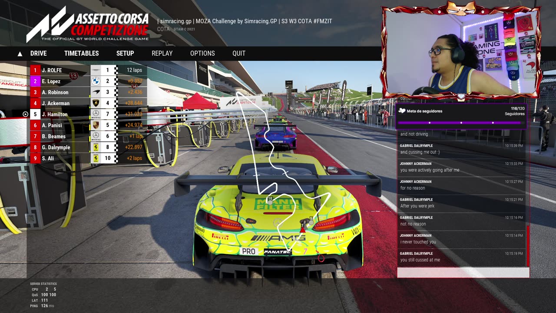Select driver E. Lopez in standings
The width and height of the screenshot is (556, 313).
[x=51, y=81]
